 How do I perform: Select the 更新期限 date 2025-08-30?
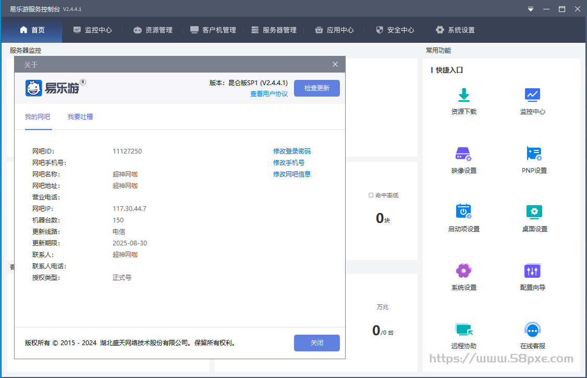pyautogui.click(x=130, y=243)
